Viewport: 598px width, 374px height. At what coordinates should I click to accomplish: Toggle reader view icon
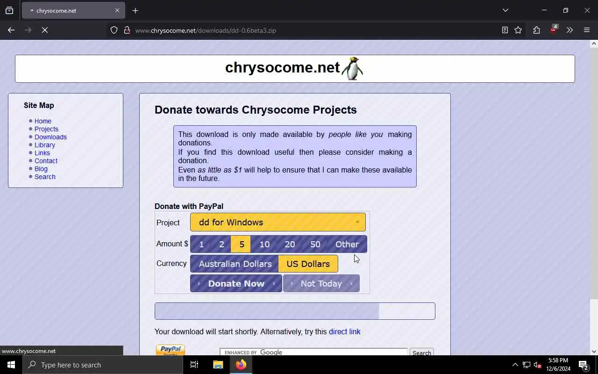point(505,30)
